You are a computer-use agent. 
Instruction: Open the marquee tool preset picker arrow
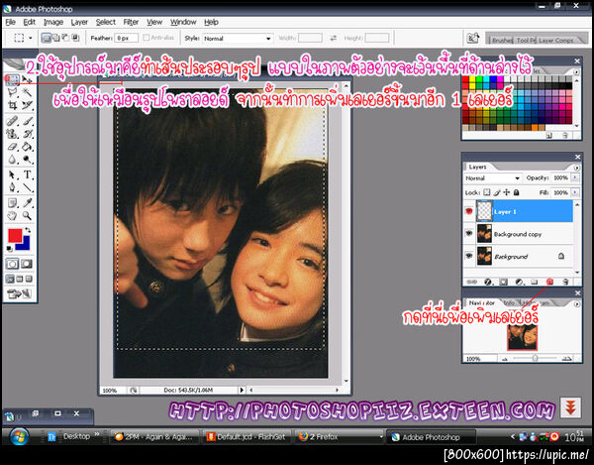31,38
